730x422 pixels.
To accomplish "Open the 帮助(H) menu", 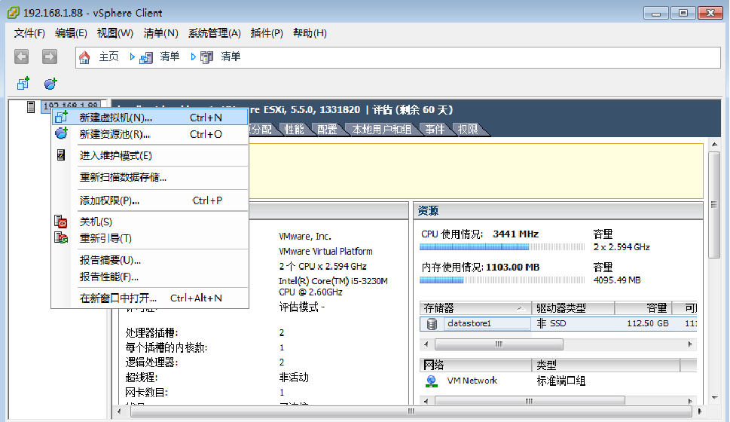I will tap(310, 33).
